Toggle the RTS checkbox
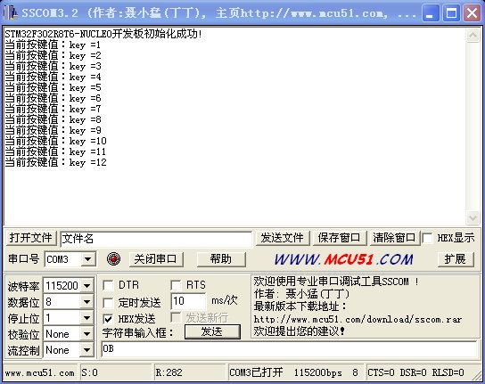Image resolution: width=485 pixels, height=384 pixels. (176, 285)
